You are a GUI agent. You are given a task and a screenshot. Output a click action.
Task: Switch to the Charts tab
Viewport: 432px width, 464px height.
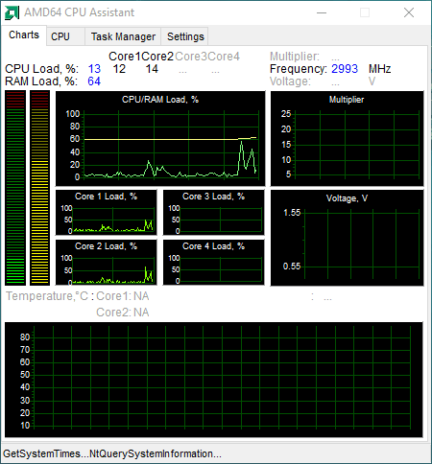24,35
